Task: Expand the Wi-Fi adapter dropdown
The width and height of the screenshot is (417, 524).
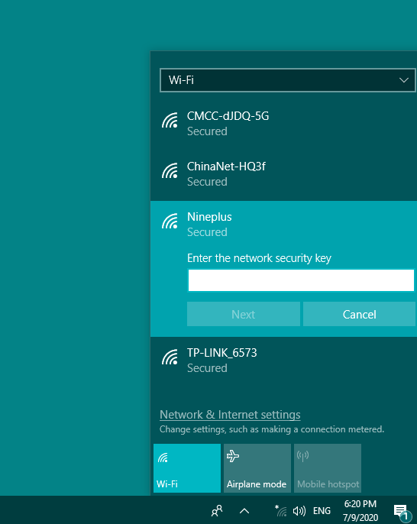Action: tap(288, 80)
